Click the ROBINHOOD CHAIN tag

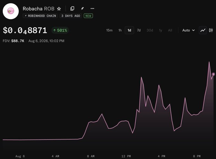pyautogui.click(x=40, y=16)
